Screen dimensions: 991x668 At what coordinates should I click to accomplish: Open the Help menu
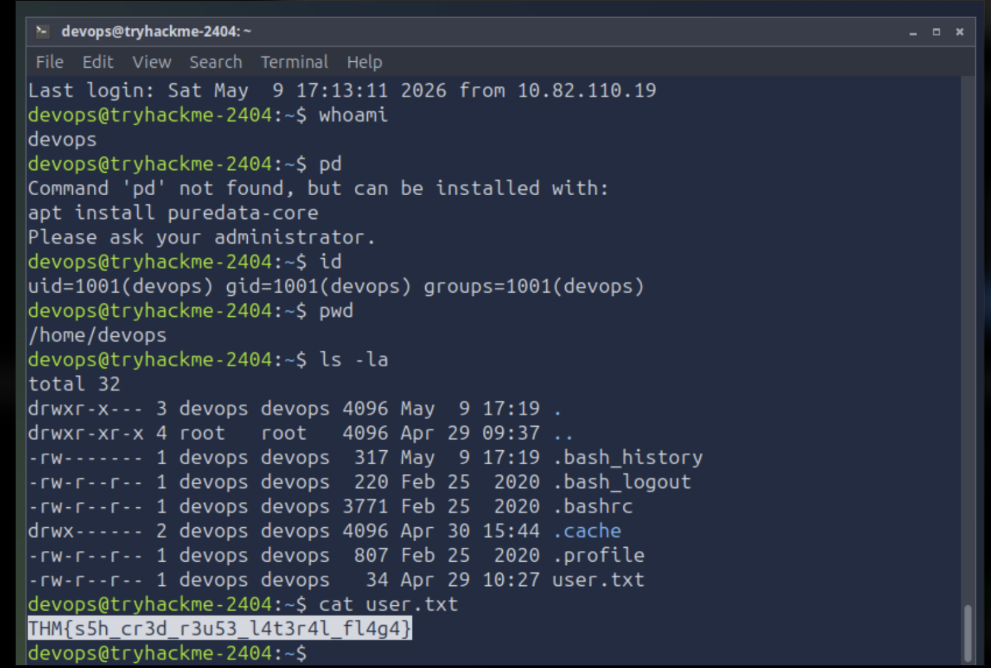pos(365,62)
